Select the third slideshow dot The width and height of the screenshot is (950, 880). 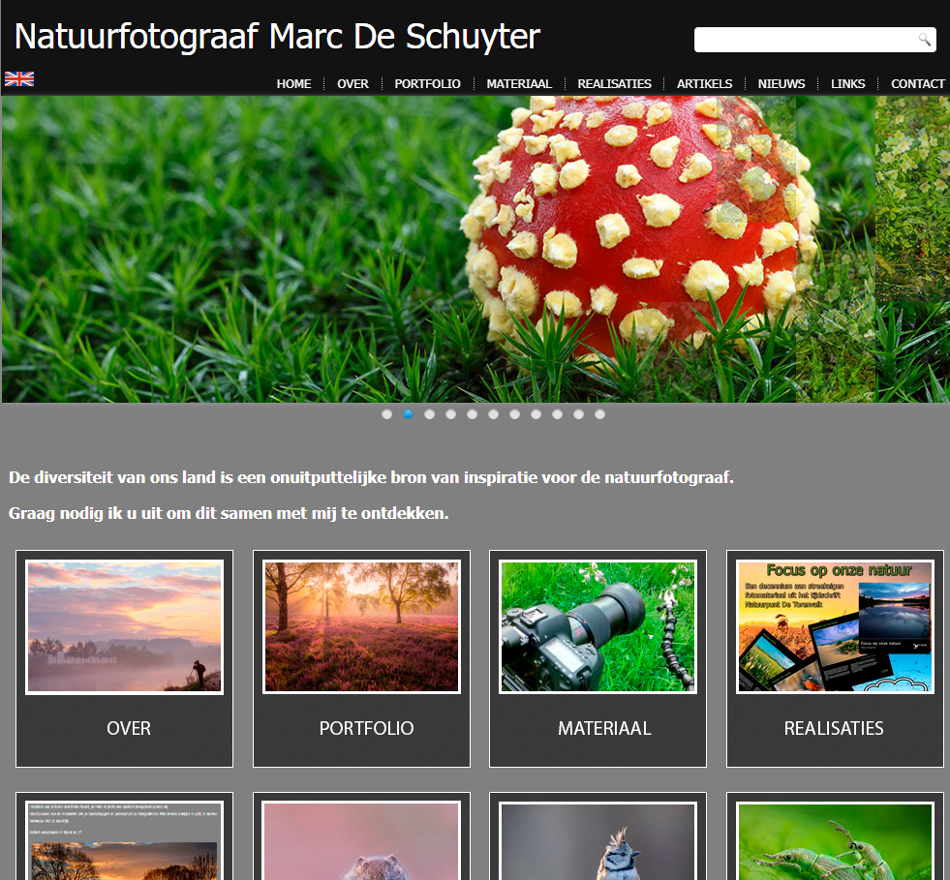coord(430,414)
